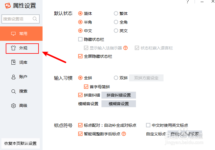Image resolution: width=215 pixels, height=150 pixels.
Task: Click the 属性设置 window title
Action: 24,6
